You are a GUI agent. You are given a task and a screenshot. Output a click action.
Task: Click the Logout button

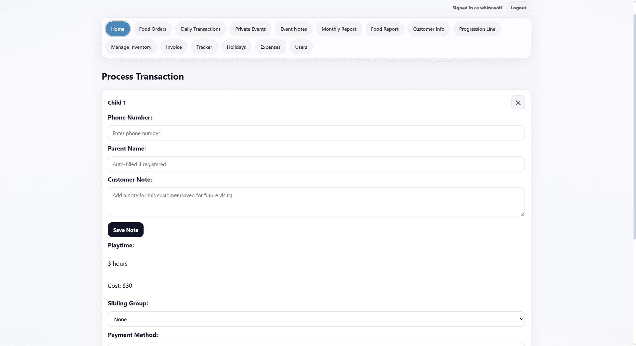(518, 8)
